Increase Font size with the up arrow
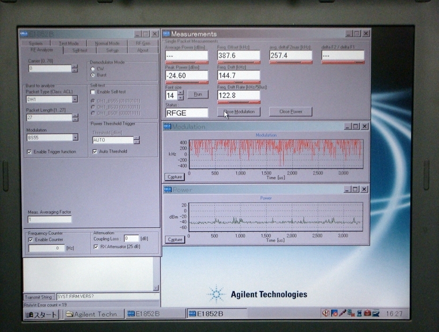 [x=181, y=93]
